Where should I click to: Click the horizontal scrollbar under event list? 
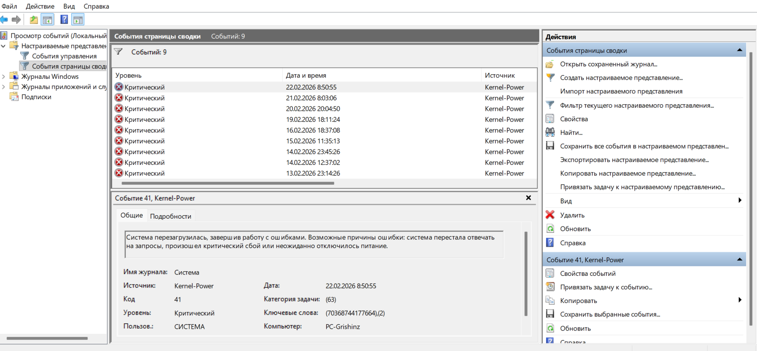point(228,183)
